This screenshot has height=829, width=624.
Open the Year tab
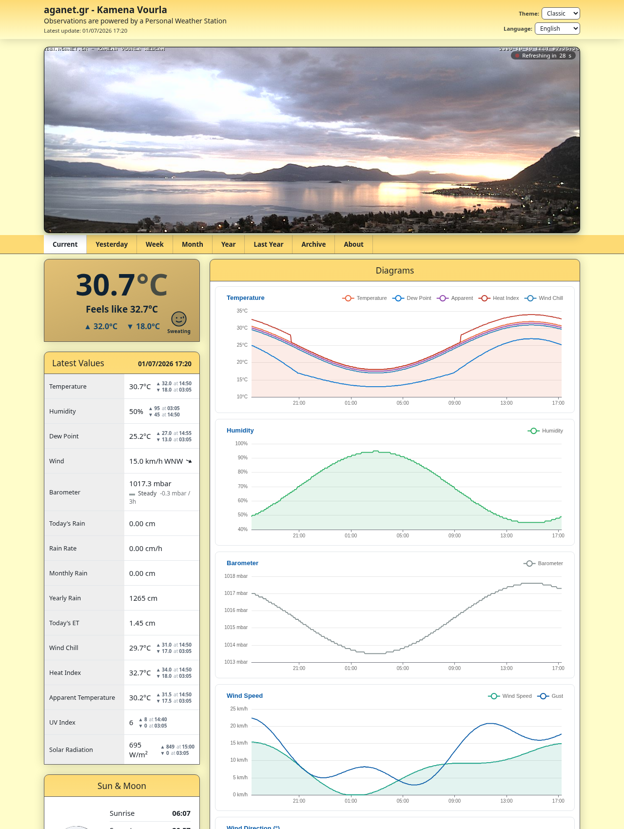(x=228, y=244)
